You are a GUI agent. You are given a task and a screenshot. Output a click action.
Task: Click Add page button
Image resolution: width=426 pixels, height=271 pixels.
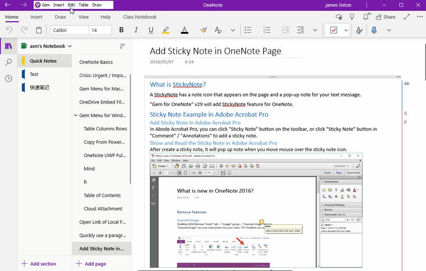click(91, 263)
